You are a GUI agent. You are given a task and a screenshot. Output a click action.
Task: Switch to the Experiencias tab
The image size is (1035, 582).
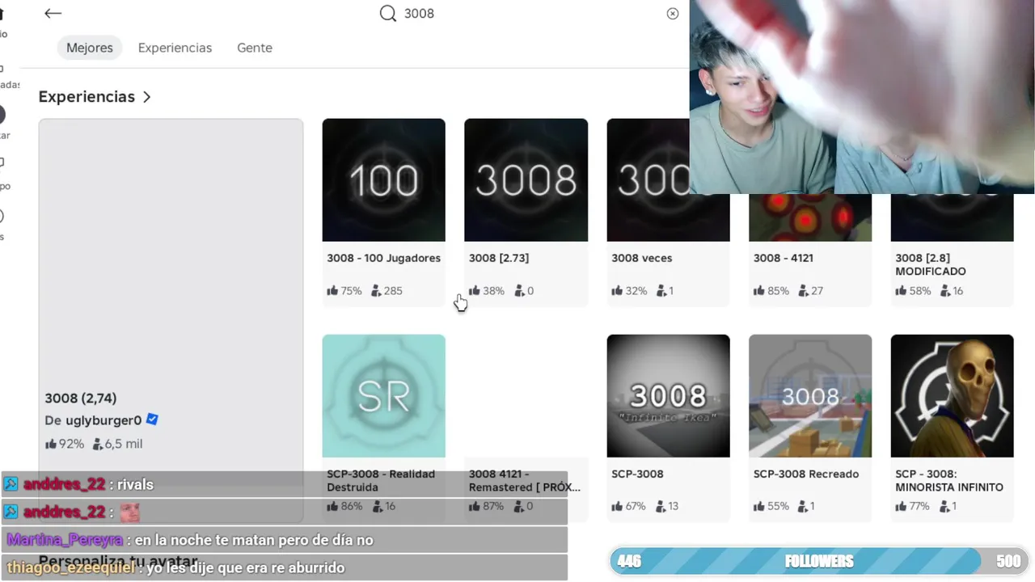click(175, 48)
